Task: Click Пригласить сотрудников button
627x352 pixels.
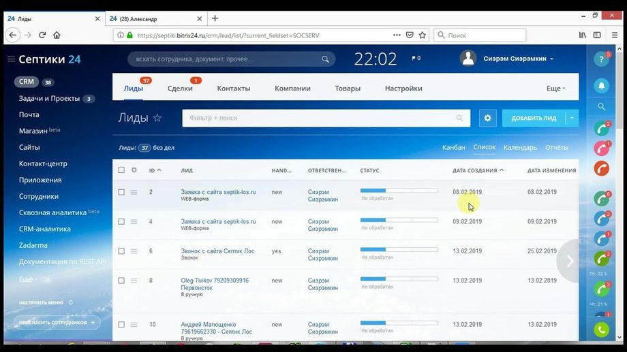Action: [57, 323]
